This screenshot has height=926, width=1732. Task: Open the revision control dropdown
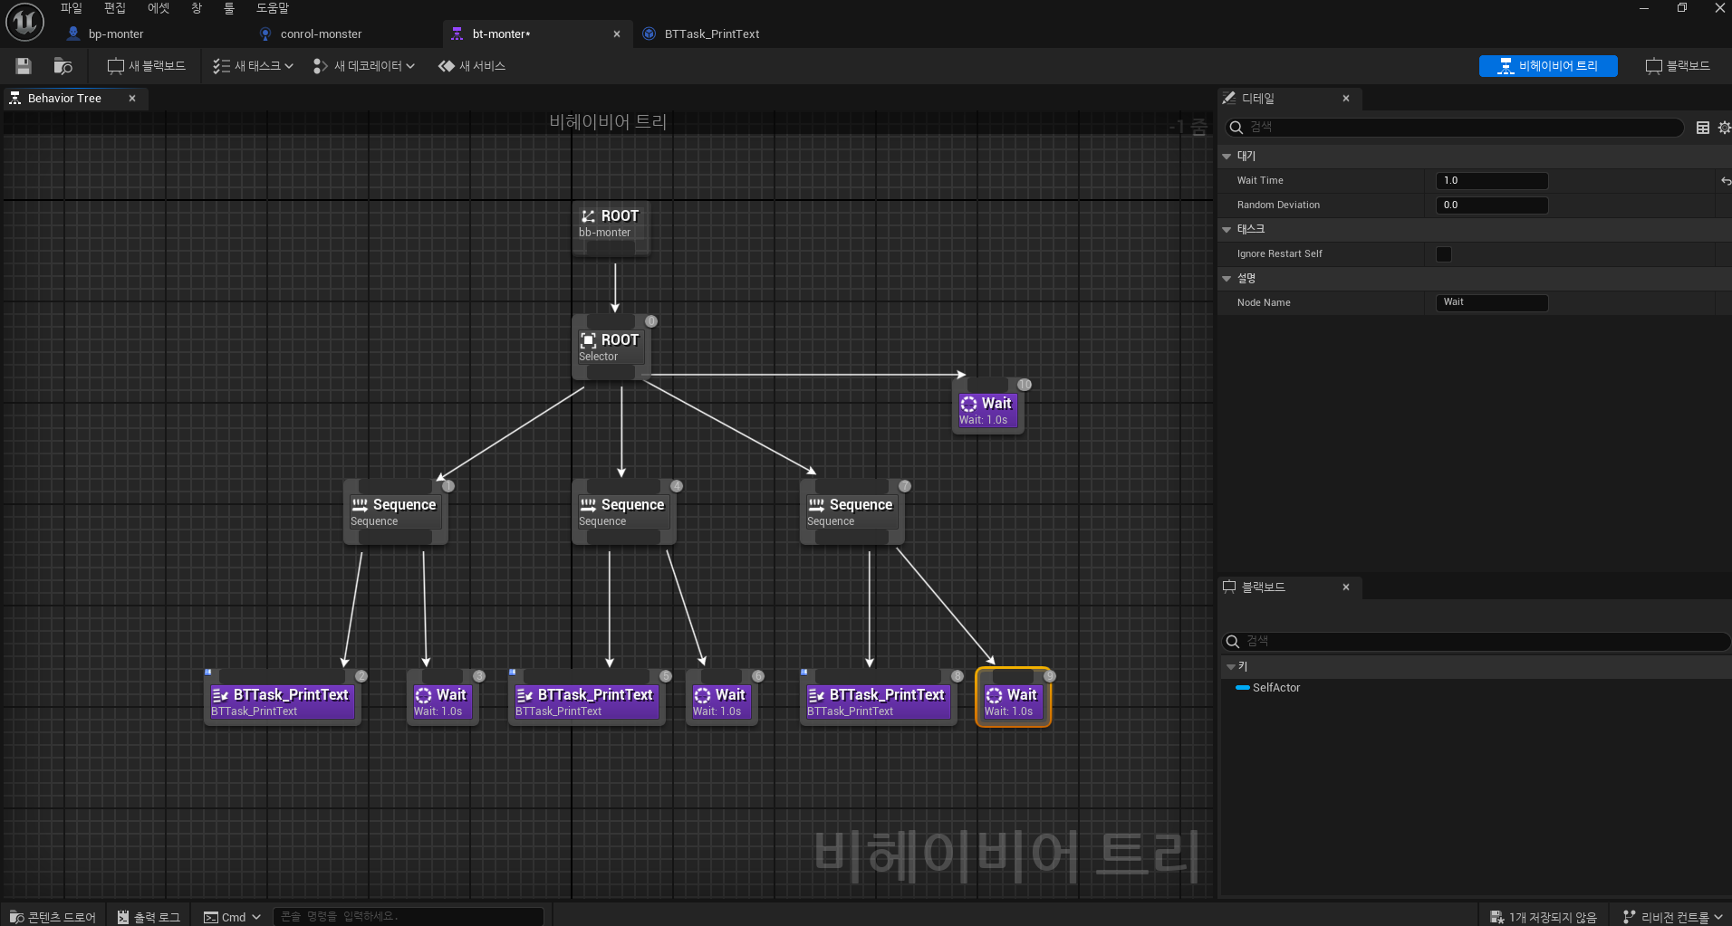click(x=1672, y=917)
